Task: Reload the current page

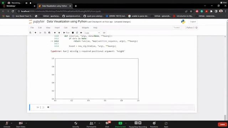Action: [x=13, y=11]
